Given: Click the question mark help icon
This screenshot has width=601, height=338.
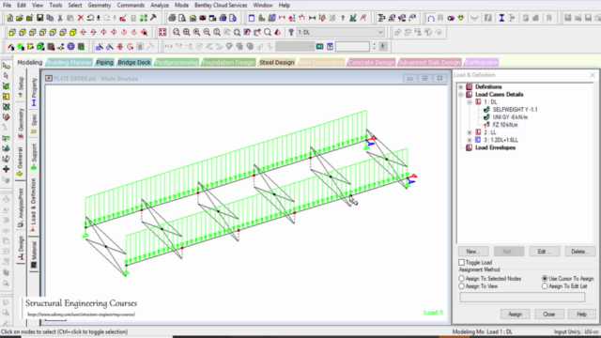Looking at the screenshot, I should (x=343, y=18).
